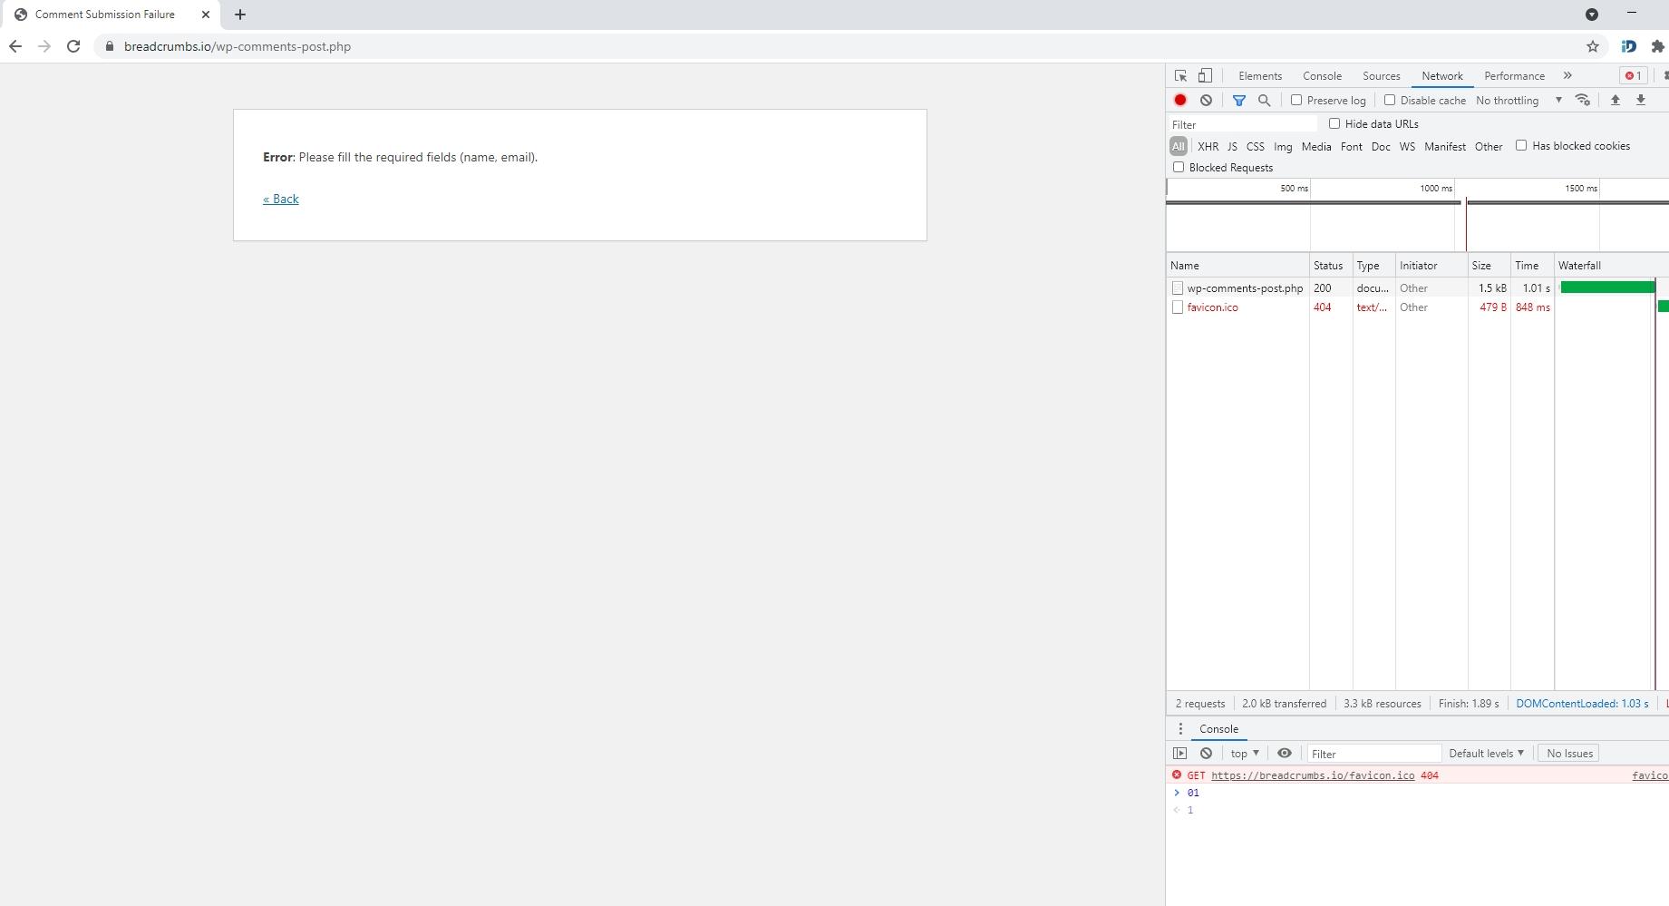Switch to the Sources tab

point(1382,76)
